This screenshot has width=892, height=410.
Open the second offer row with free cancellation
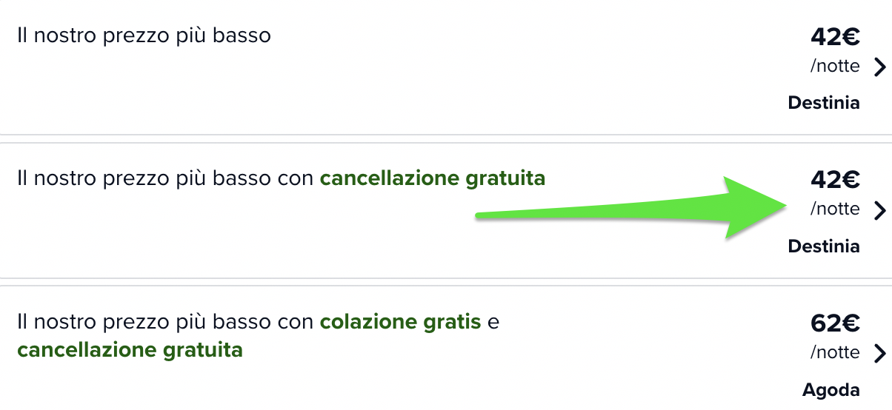(446, 210)
